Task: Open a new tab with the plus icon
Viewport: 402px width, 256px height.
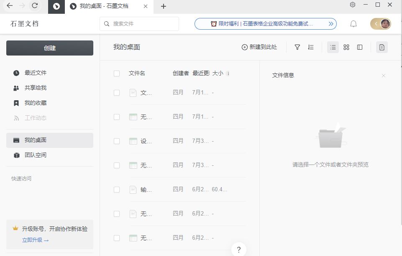Action: click(x=164, y=6)
